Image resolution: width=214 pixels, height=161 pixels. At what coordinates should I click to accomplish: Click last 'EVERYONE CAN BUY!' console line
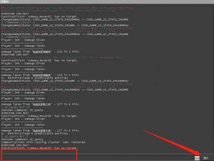point(15,145)
